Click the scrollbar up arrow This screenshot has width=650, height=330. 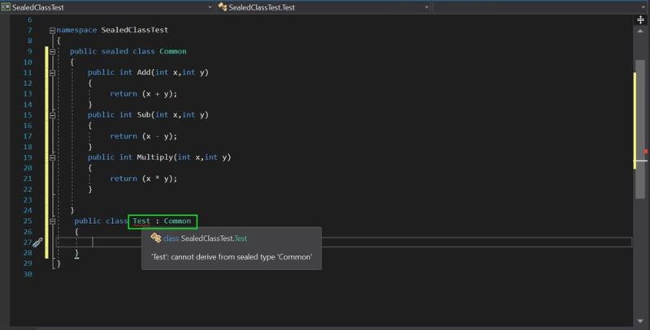point(640,31)
